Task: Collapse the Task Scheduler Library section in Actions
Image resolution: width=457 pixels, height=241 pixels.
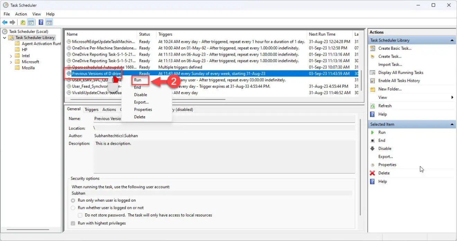Action: [x=452, y=40]
